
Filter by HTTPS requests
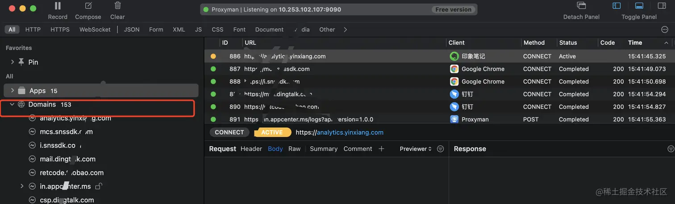[x=60, y=29]
